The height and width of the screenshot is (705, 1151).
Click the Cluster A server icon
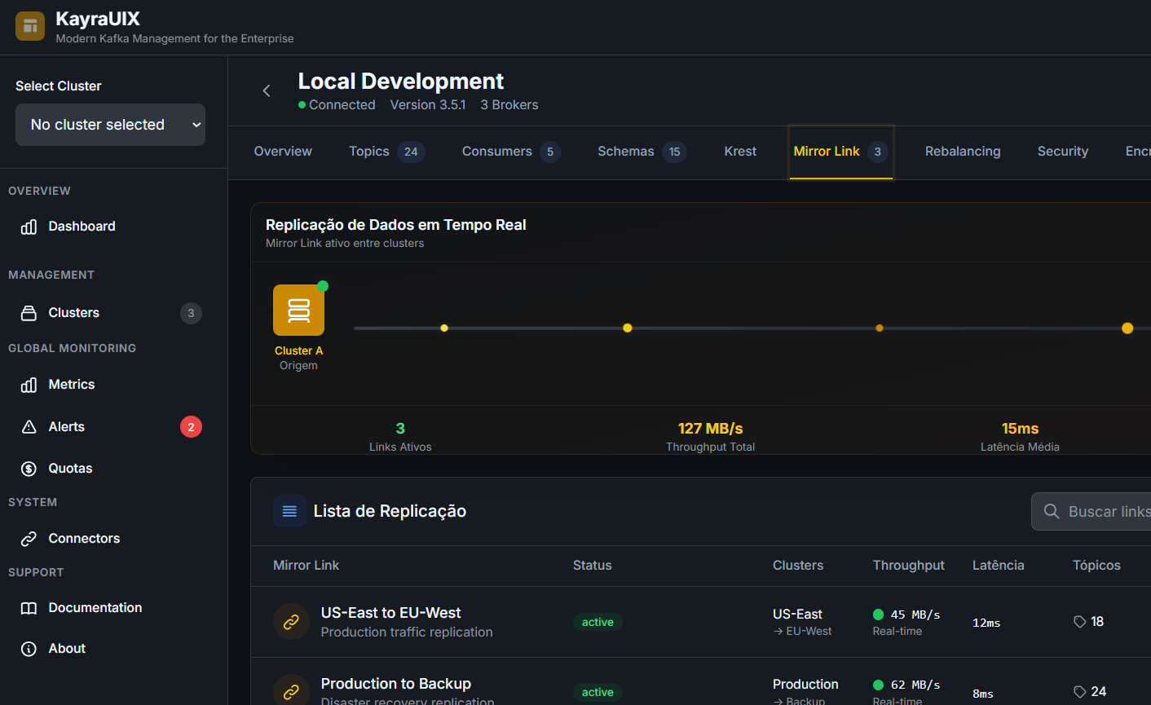coord(298,310)
